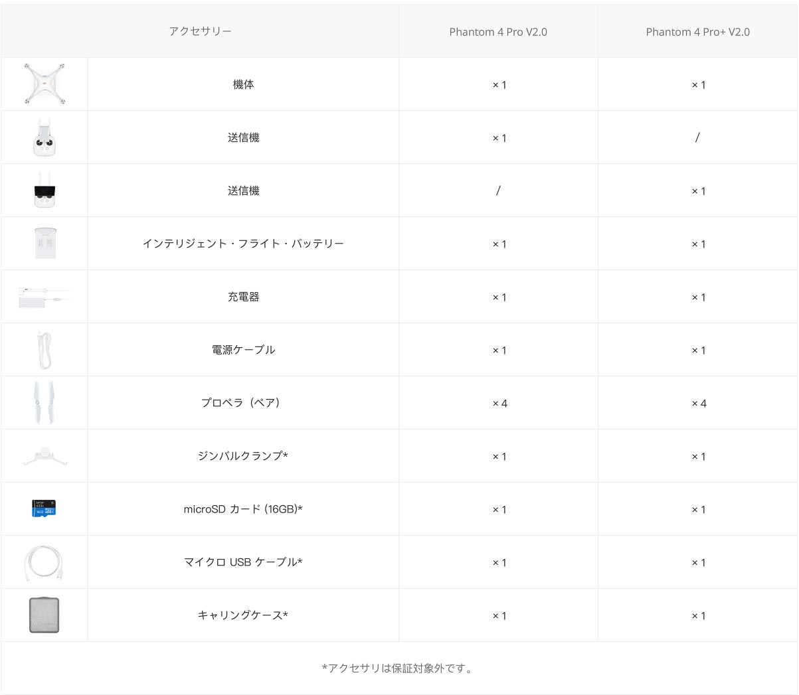Click the gray carrying case image
This screenshot has height=695, width=799.
(44, 615)
